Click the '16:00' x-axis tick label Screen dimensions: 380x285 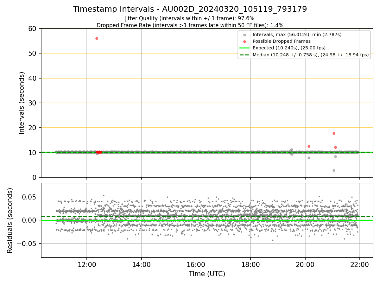196,264
